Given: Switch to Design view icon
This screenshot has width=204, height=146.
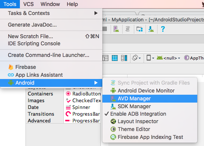Looking at the screenshot, I should tap(105, 58).
